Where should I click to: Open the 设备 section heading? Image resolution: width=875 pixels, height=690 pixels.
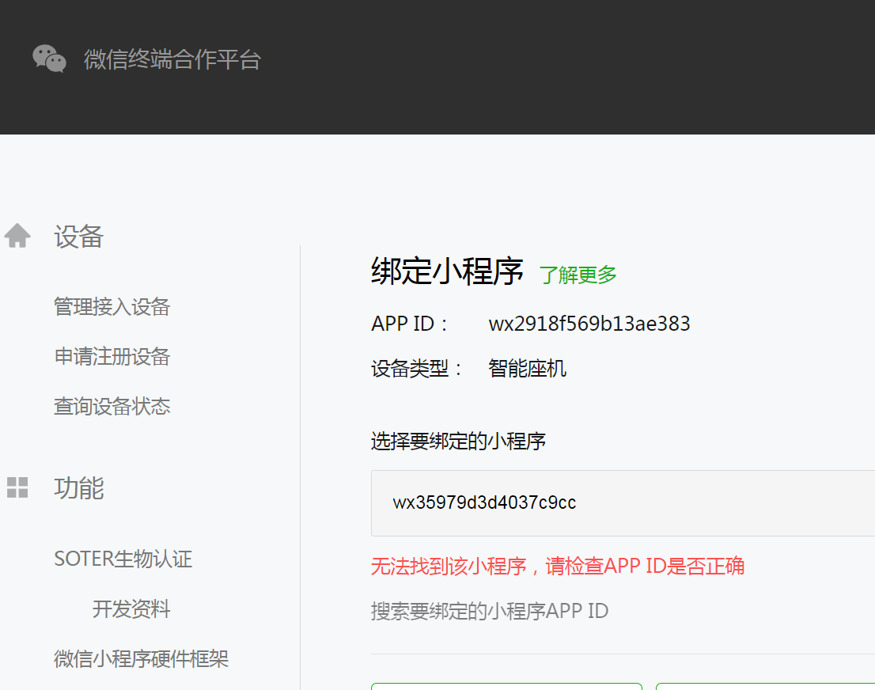tap(78, 236)
